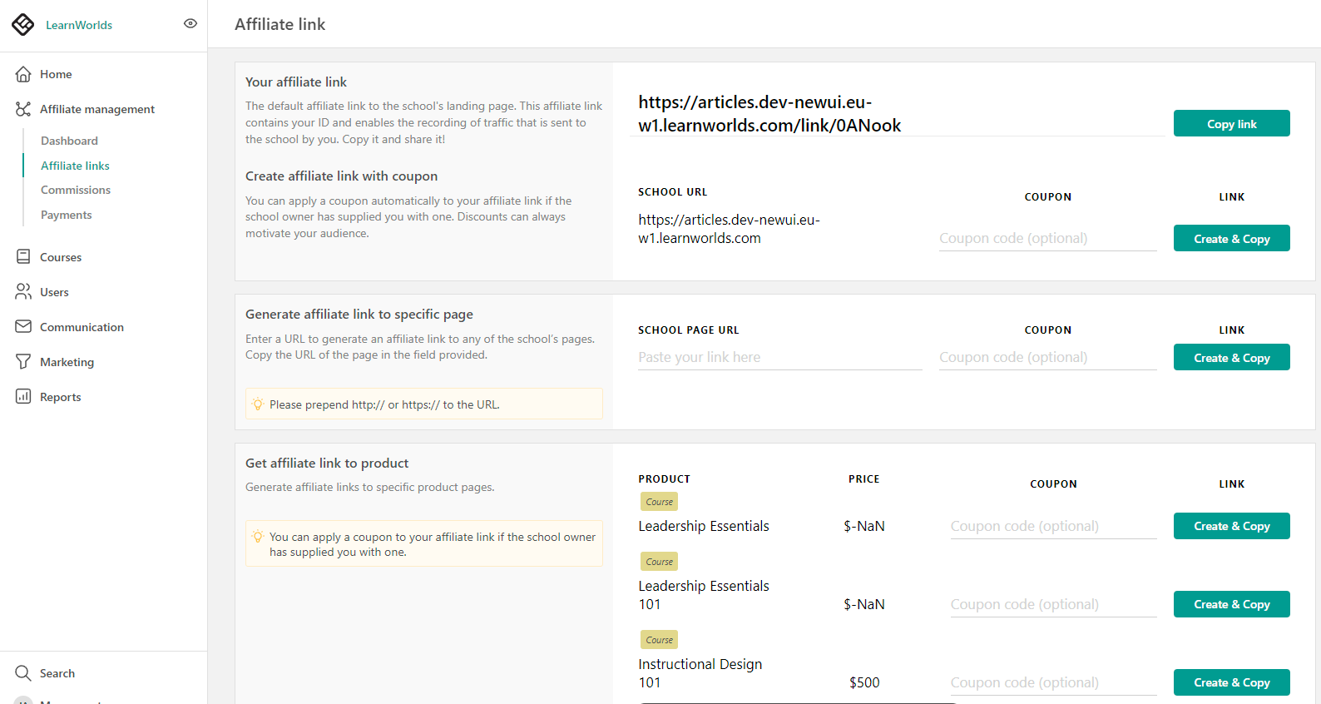The image size is (1321, 704).
Task: Click the Users icon in sidebar
Action: (x=23, y=292)
